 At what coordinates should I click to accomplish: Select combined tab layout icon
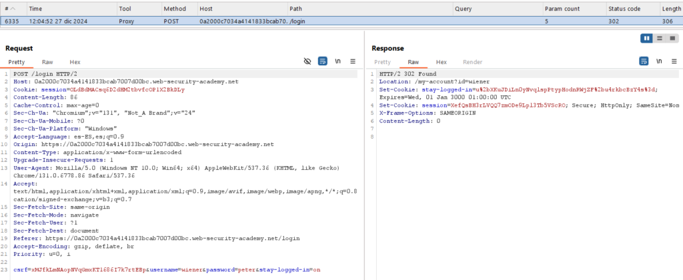pyautogui.click(x=672, y=38)
